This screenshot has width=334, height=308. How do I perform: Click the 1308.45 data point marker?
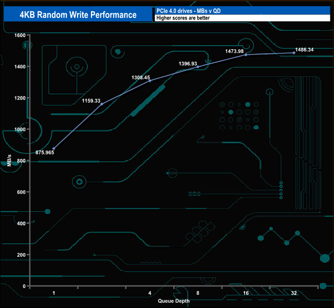tap(150, 81)
